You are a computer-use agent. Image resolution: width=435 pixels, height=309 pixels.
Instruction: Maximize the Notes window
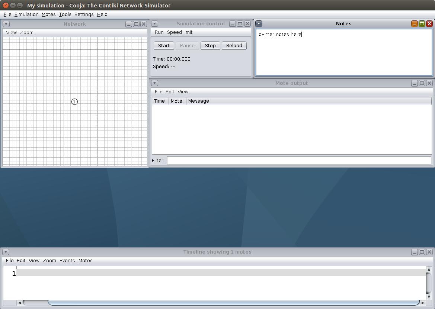(422, 23)
